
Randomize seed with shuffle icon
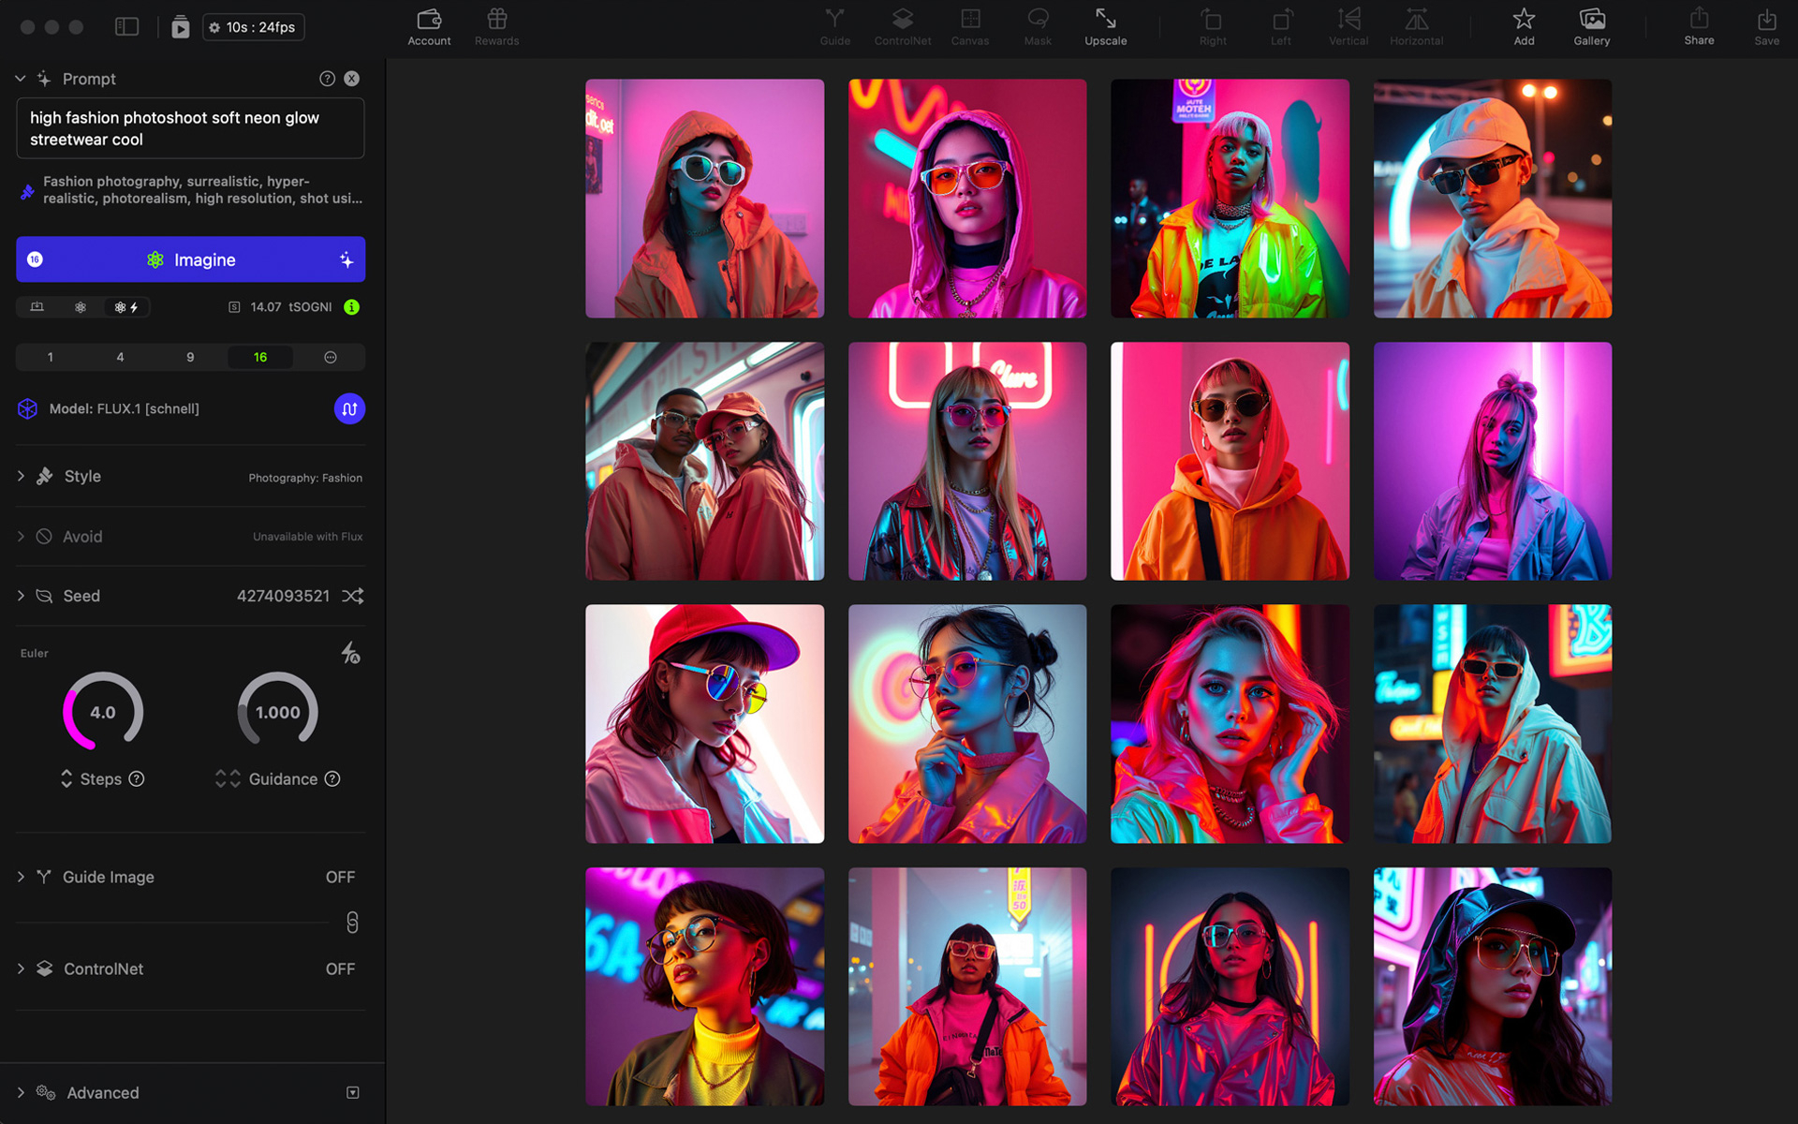(353, 596)
